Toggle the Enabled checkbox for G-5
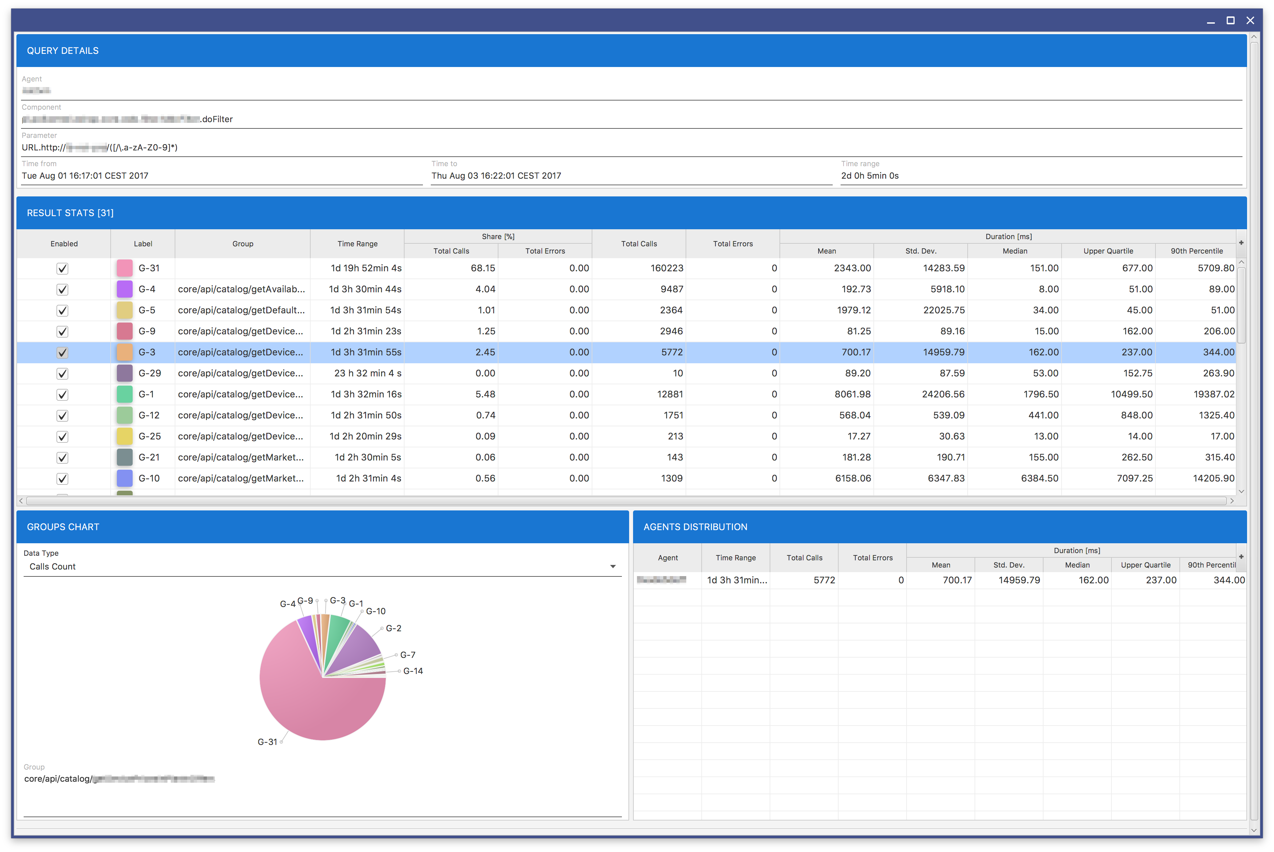The image size is (1274, 852). click(x=62, y=311)
